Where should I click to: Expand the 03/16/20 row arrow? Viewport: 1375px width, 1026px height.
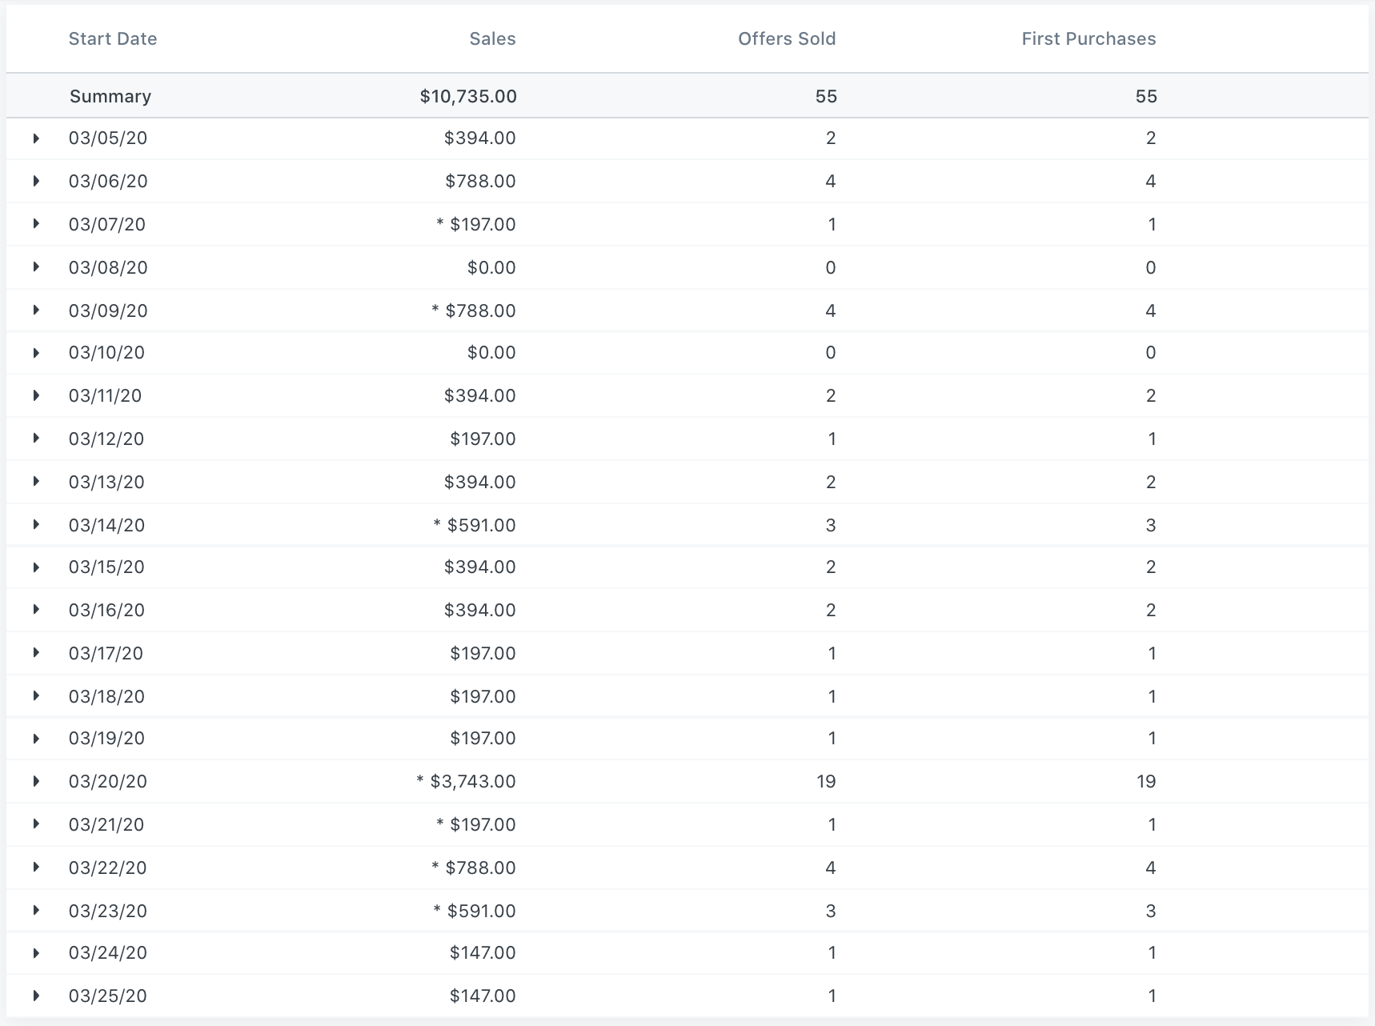(x=36, y=610)
